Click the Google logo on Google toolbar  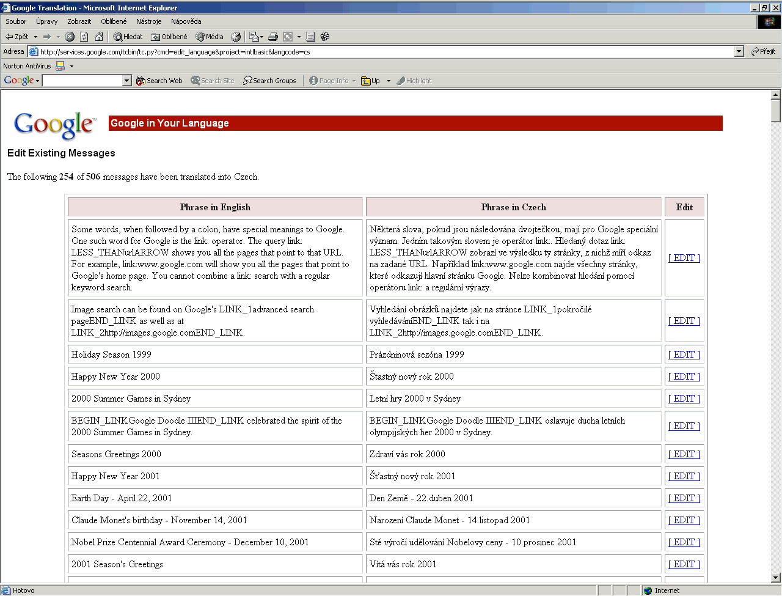(19, 81)
